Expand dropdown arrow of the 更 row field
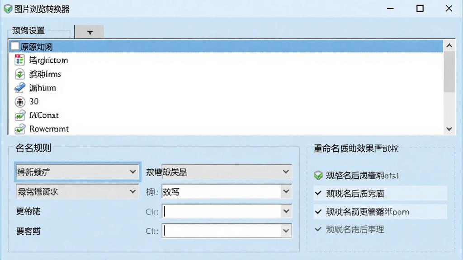The width and height of the screenshot is (463, 260). (286, 211)
